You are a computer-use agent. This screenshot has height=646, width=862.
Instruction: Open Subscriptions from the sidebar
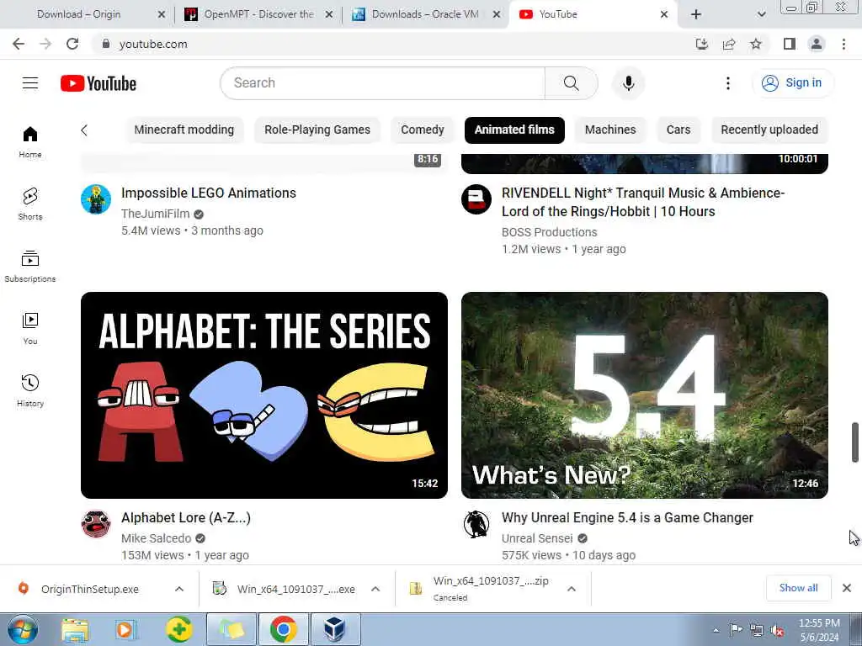pyautogui.click(x=30, y=267)
